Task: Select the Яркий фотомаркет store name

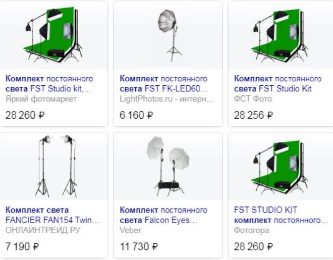Action: pos(41,99)
